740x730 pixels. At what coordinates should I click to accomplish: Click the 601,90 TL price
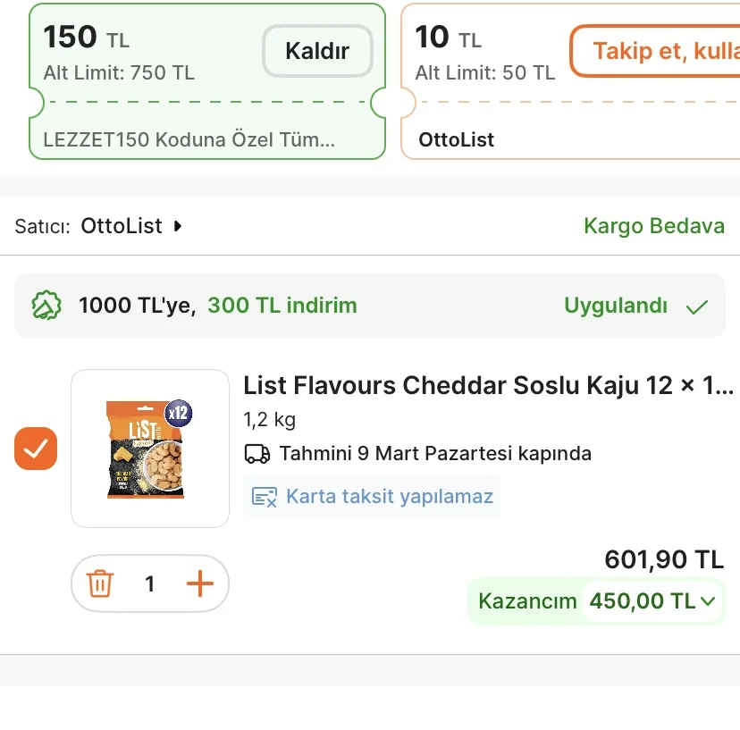pyautogui.click(x=664, y=560)
